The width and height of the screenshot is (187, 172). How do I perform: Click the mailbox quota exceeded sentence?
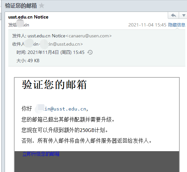coord(68,119)
